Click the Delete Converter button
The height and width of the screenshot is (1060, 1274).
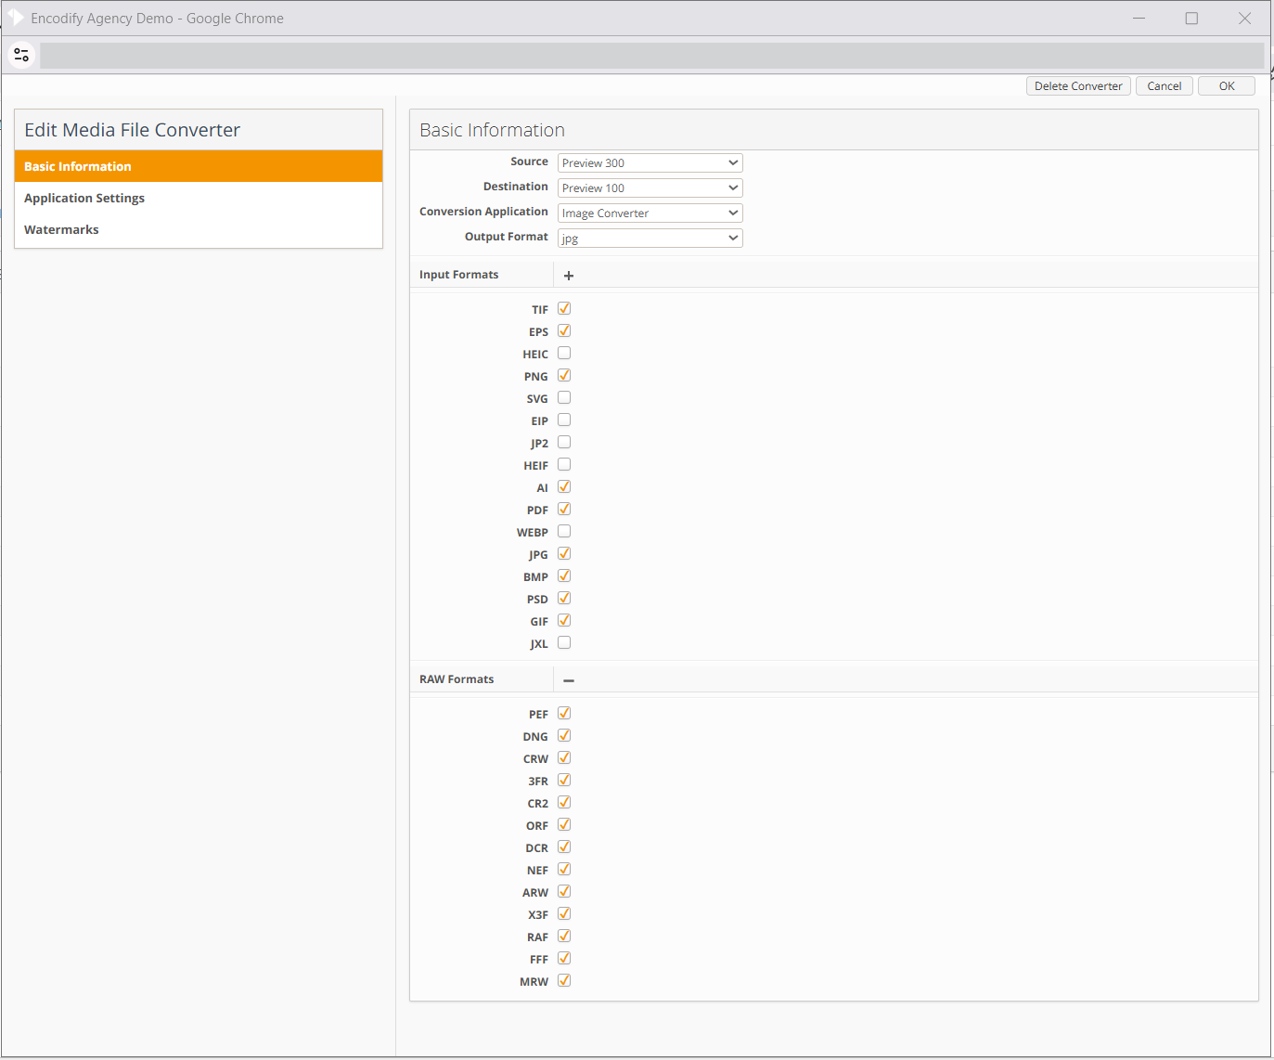1078,85
